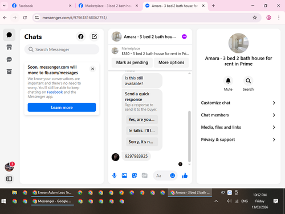This screenshot has height=214, width=285.
Task: Switch to the Facebook browser tab
Action: 41,6
